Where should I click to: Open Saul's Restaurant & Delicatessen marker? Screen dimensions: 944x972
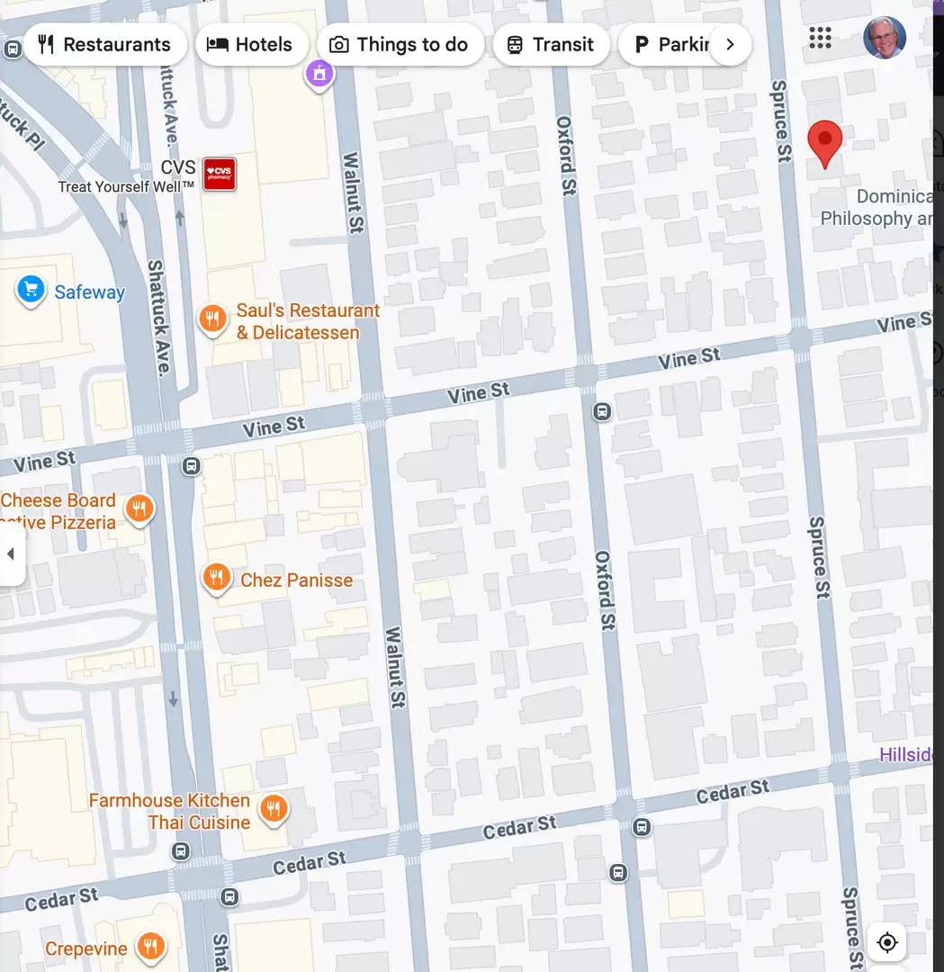pyautogui.click(x=212, y=320)
